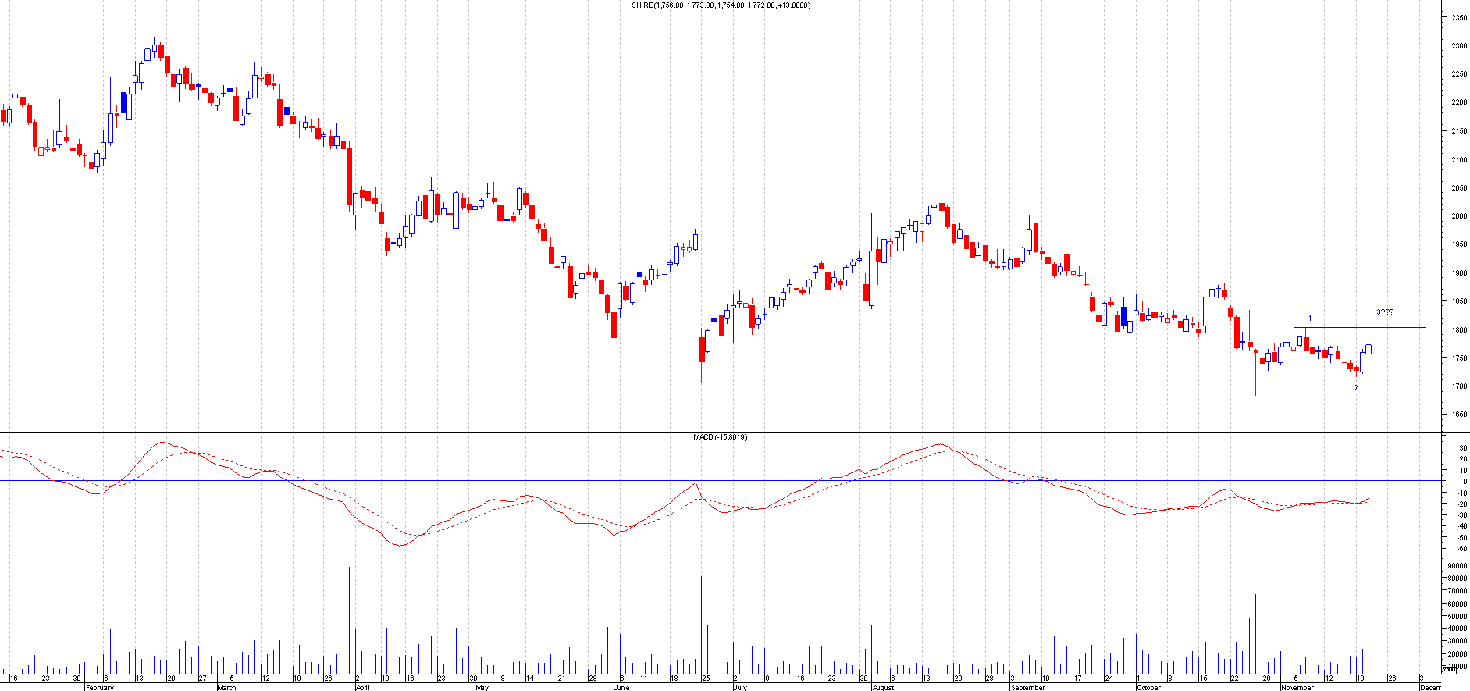This screenshot has height=691, width=1470.
Task: Select the October month marker on the time axis
Action: (x=1148, y=687)
